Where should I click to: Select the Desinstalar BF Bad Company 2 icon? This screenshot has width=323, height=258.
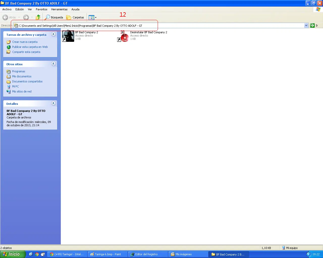click(x=123, y=36)
